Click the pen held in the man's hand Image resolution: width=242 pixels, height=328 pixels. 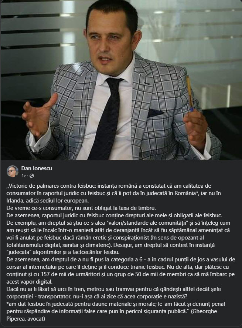point(190,94)
